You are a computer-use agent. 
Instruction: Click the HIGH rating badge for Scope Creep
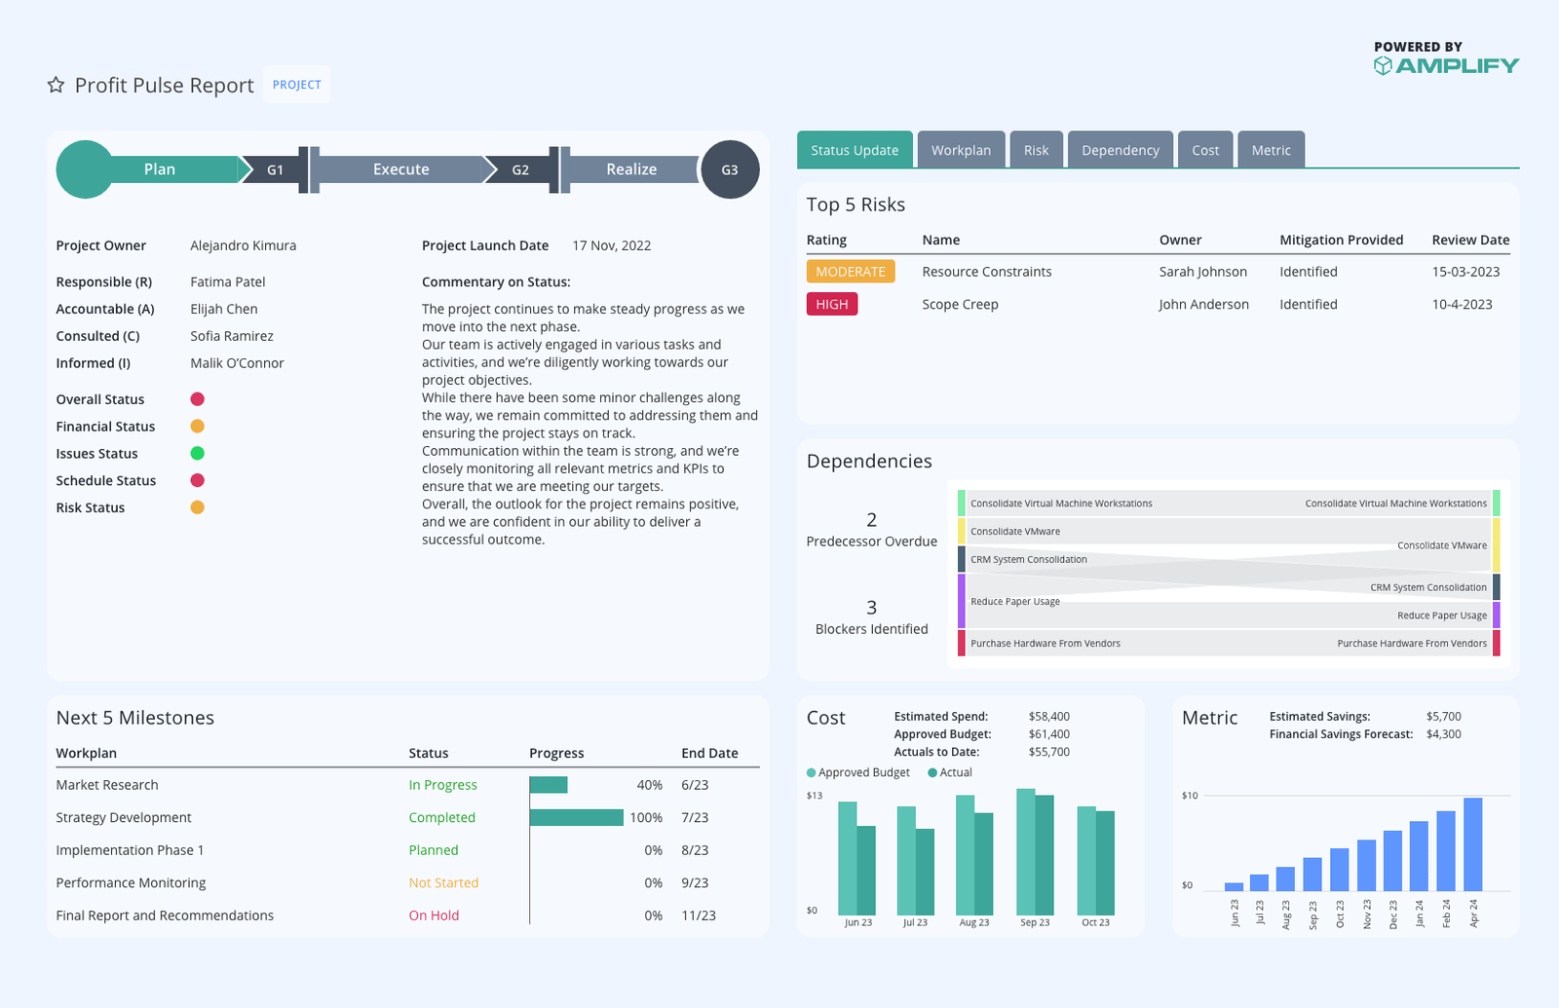[x=831, y=304]
